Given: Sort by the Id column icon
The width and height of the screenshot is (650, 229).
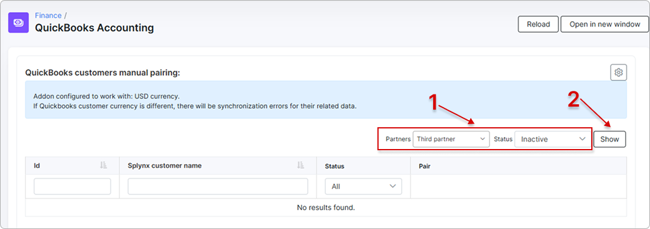Looking at the screenshot, I should (x=104, y=165).
